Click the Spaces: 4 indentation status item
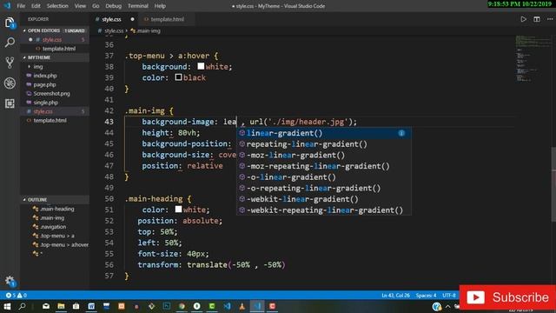The width and height of the screenshot is (556, 313). coord(427,296)
